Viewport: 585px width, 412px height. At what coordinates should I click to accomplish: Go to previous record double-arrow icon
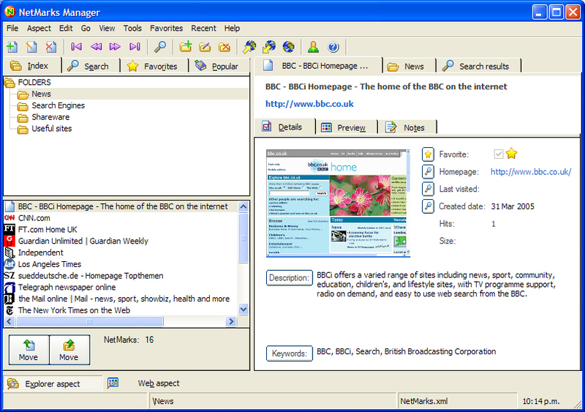[96, 47]
